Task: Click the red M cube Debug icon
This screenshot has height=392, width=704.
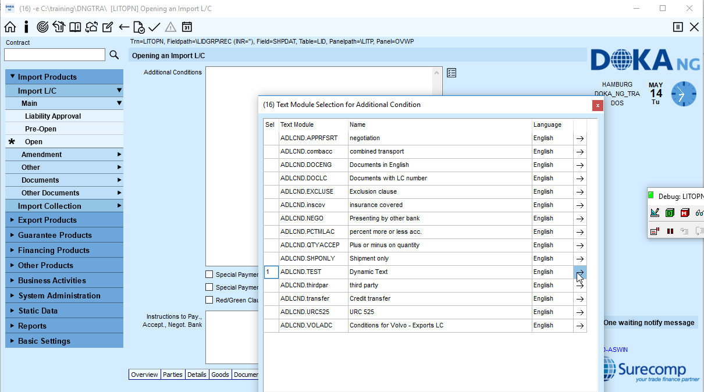Action: (685, 212)
